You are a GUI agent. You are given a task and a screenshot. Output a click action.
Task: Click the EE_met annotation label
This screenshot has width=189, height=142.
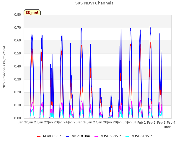click(x=32, y=12)
